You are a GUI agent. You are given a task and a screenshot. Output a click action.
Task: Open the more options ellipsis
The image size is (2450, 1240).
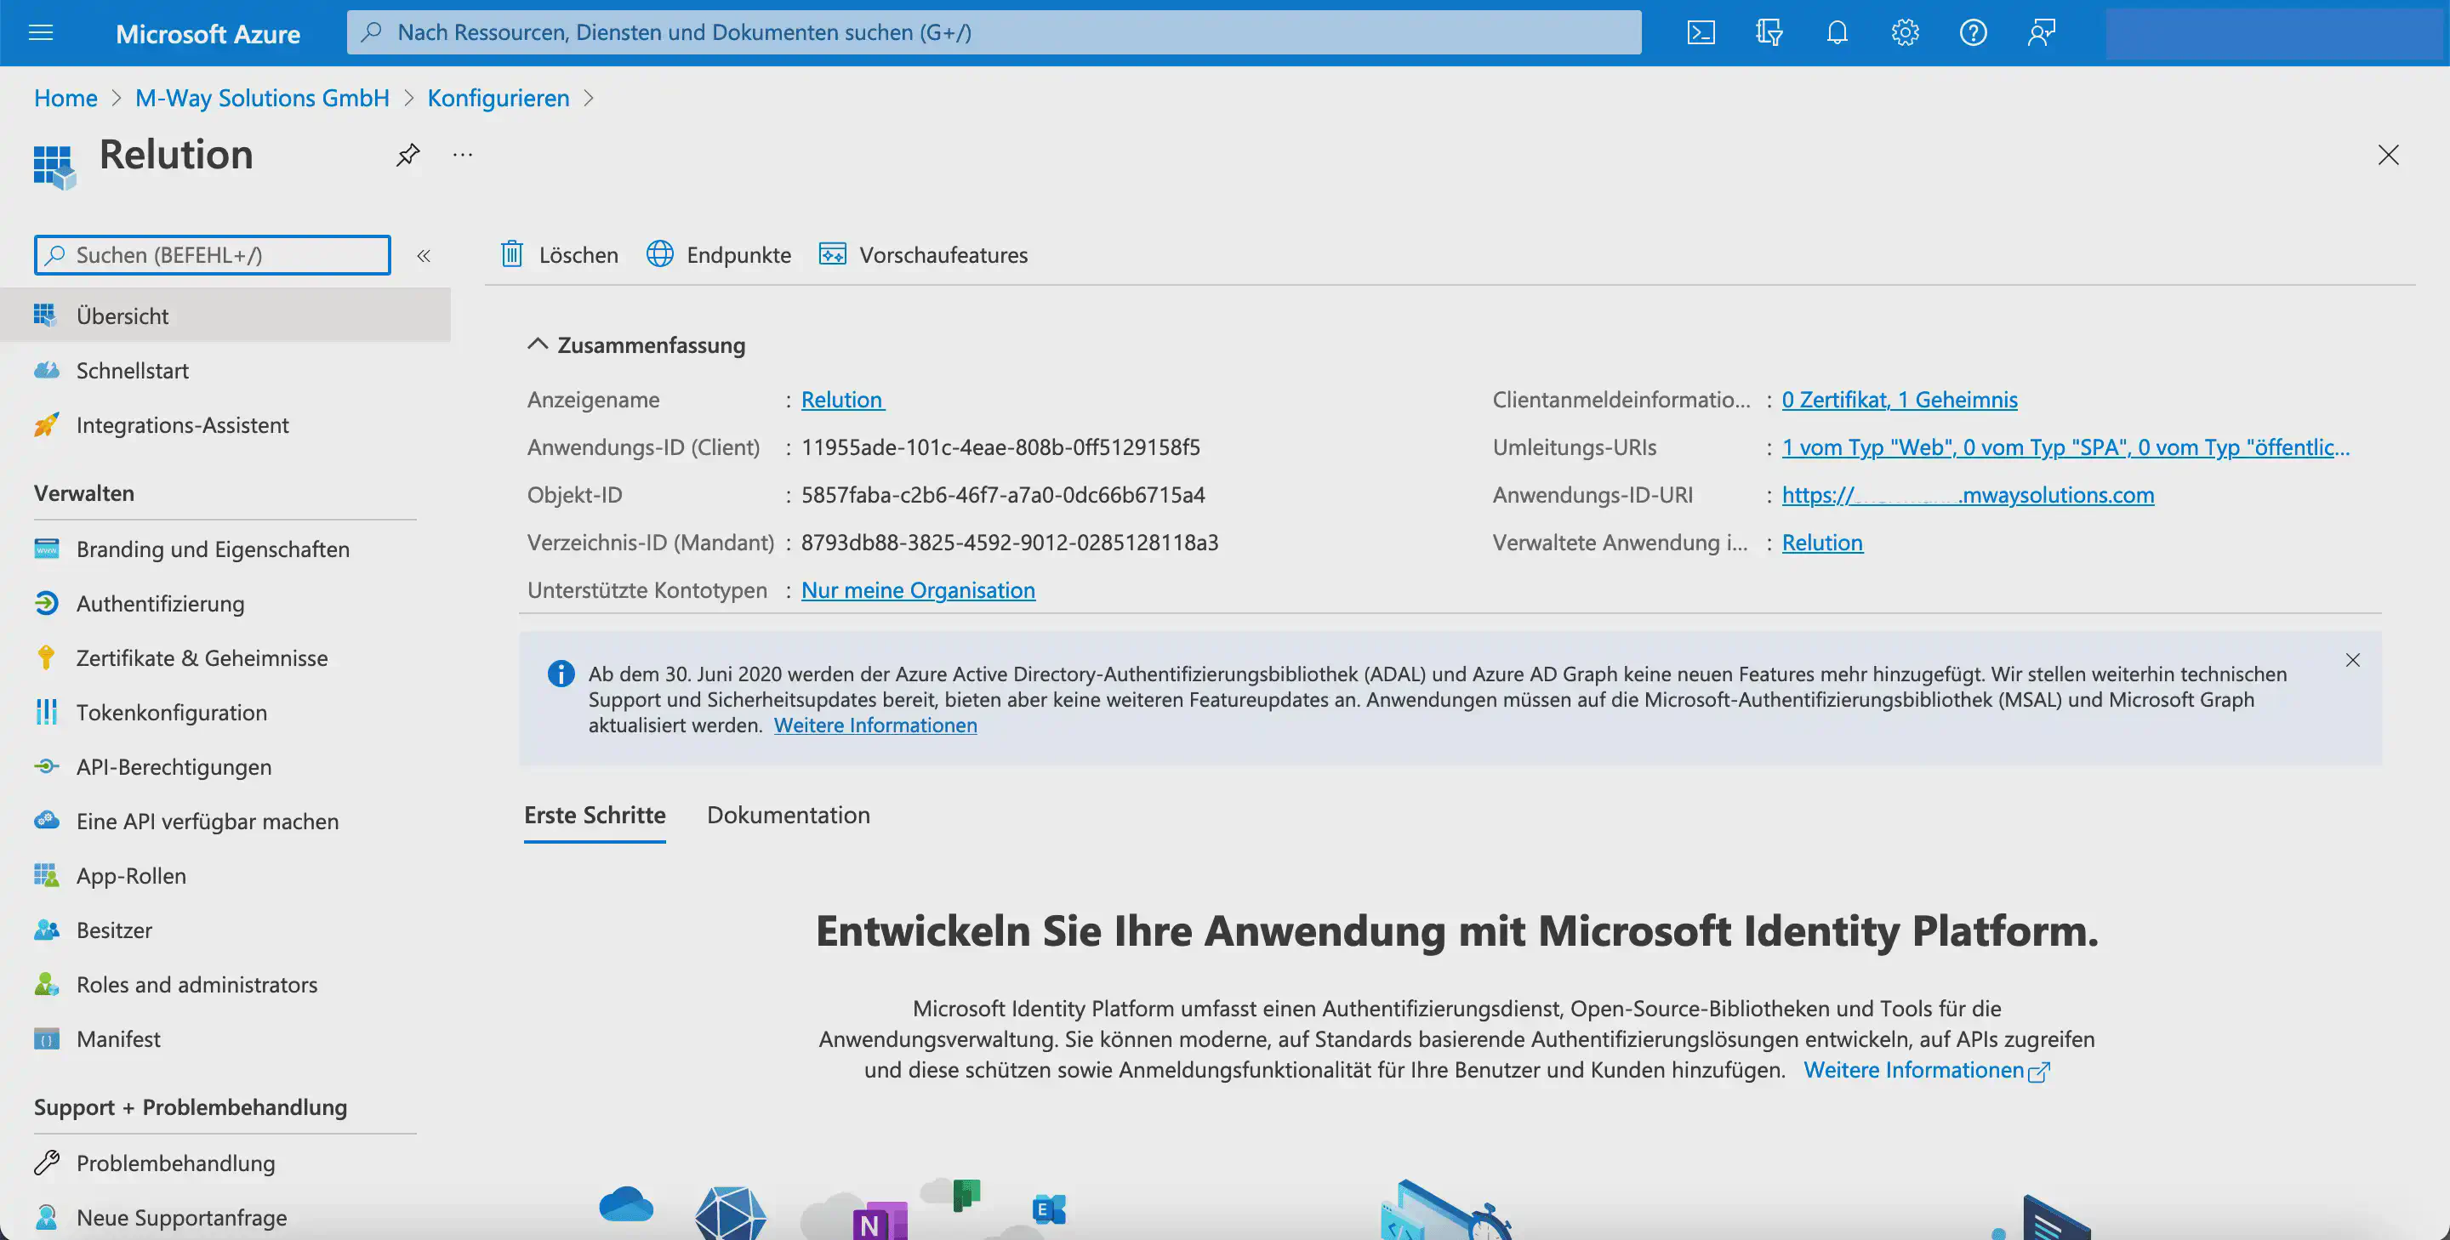point(463,154)
